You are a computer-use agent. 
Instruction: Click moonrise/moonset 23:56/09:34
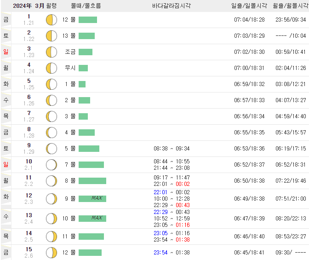291,20
